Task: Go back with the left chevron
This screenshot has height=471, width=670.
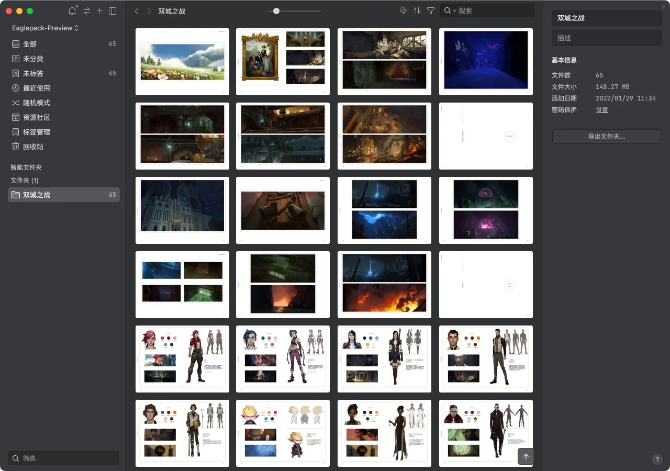Action: click(x=137, y=11)
